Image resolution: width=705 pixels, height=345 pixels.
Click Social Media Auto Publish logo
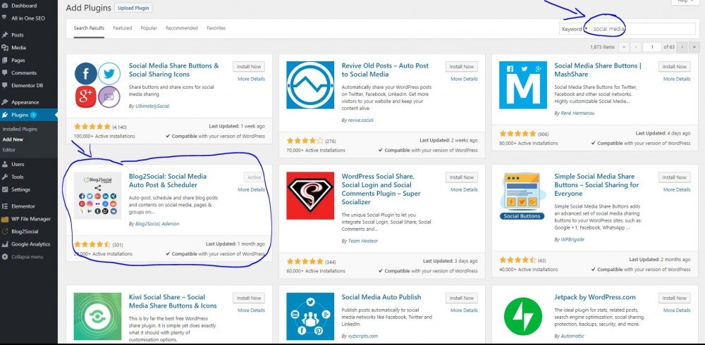[310, 316]
